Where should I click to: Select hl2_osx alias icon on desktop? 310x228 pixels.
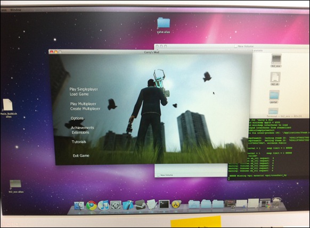pos(16,186)
